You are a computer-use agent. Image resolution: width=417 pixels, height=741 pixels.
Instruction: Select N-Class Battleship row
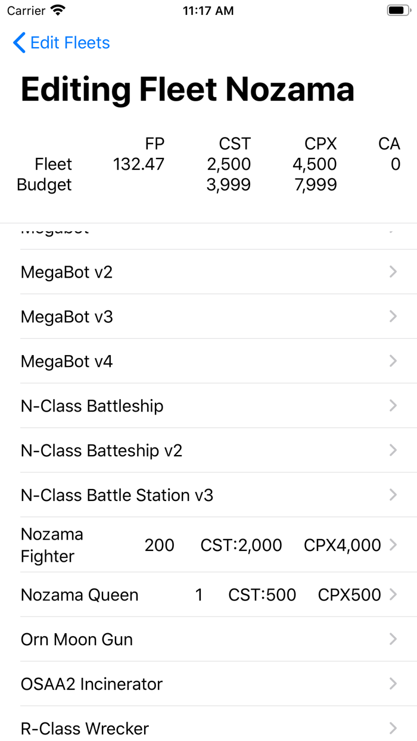tap(92, 406)
